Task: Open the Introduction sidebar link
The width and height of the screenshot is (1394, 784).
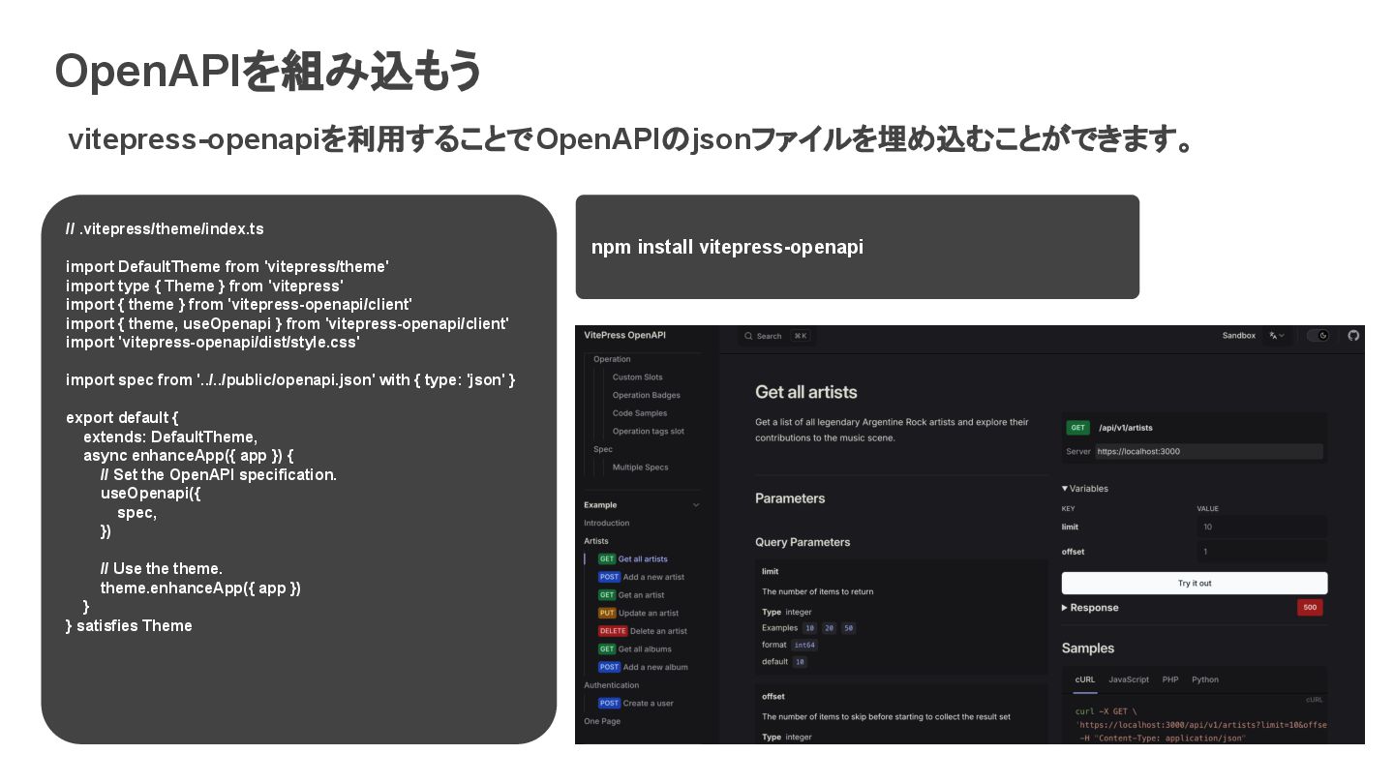Action: (606, 523)
